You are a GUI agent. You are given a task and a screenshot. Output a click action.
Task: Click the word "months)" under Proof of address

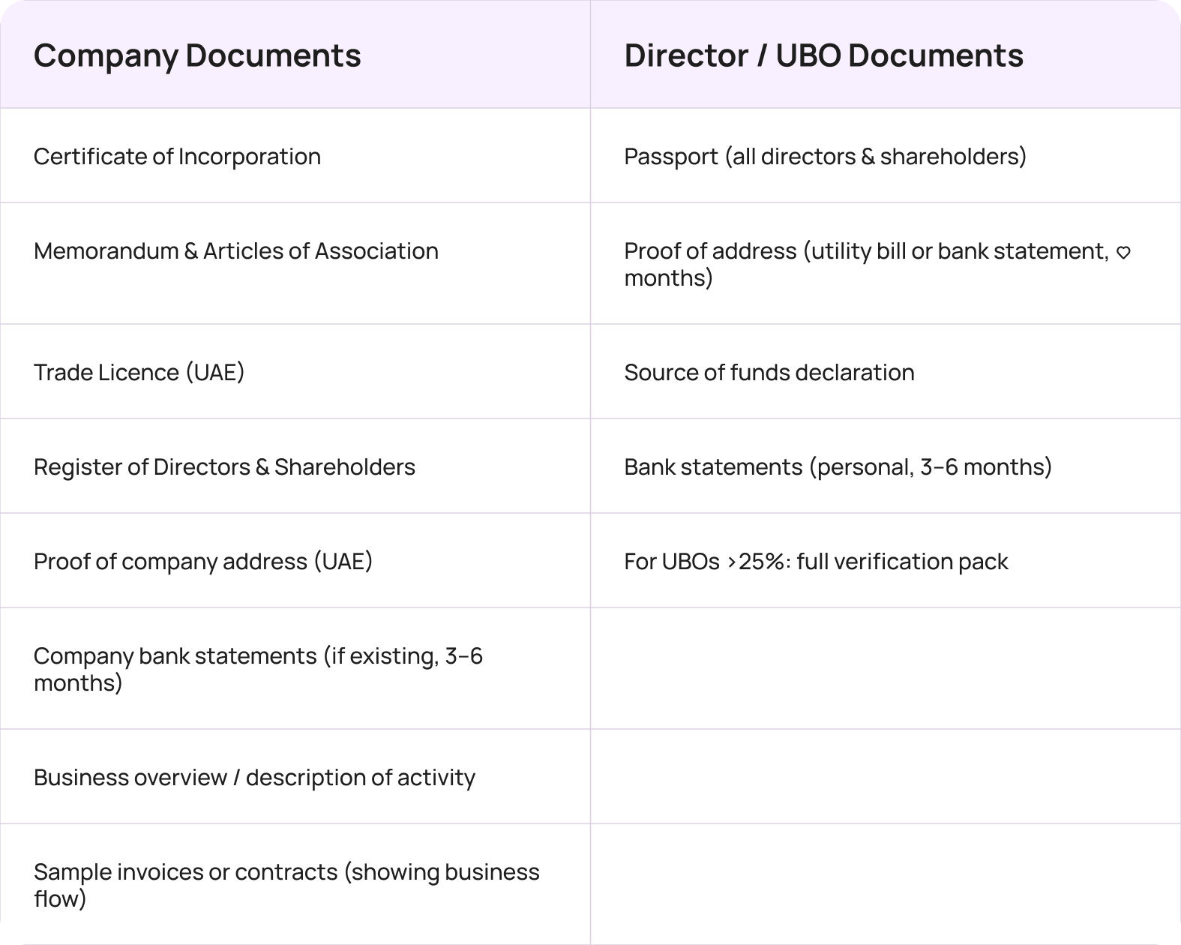(x=668, y=278)
